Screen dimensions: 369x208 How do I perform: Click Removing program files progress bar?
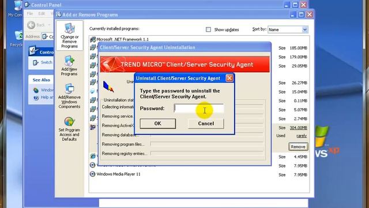coord(206,144)
